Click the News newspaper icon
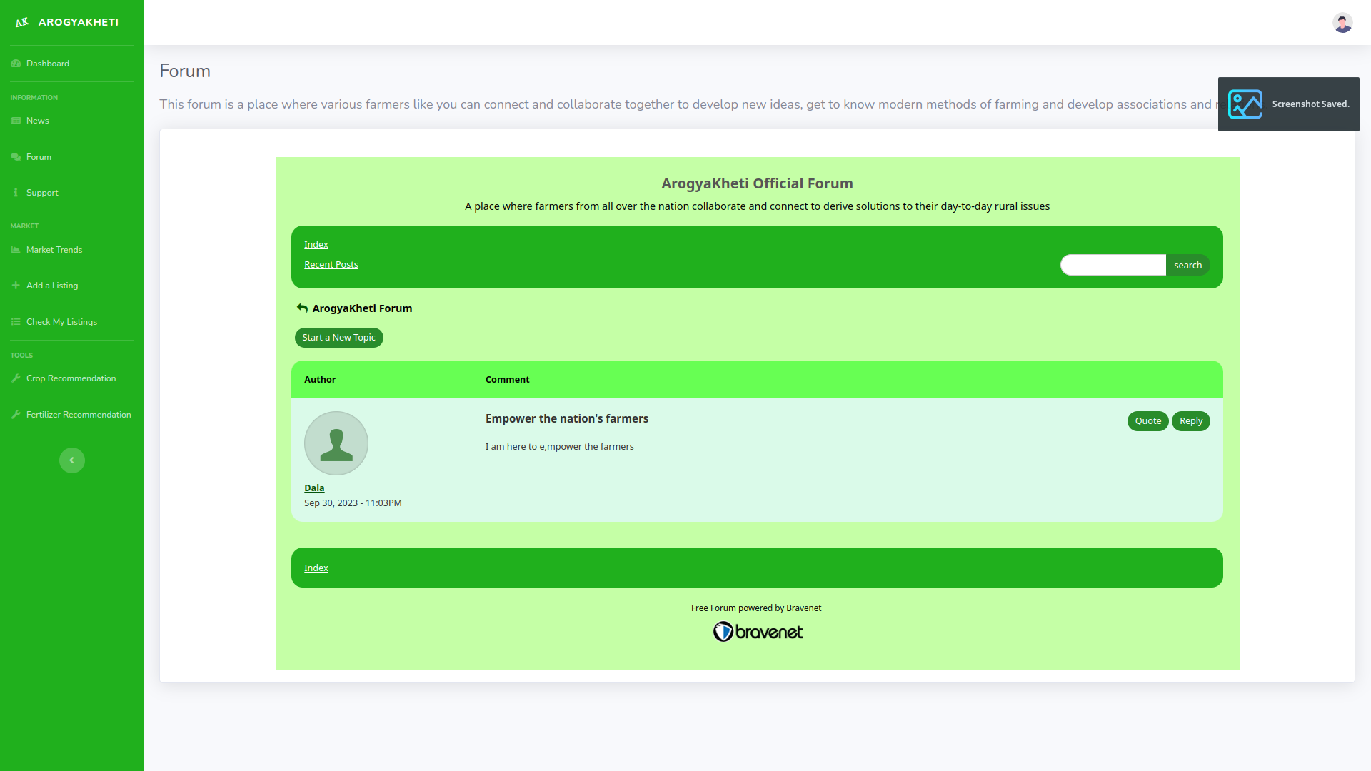The height and width of the screenshot is (771, 1371). [16, 121]
